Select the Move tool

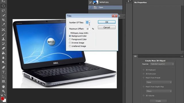pyautogui.click(x=3, y=1)
